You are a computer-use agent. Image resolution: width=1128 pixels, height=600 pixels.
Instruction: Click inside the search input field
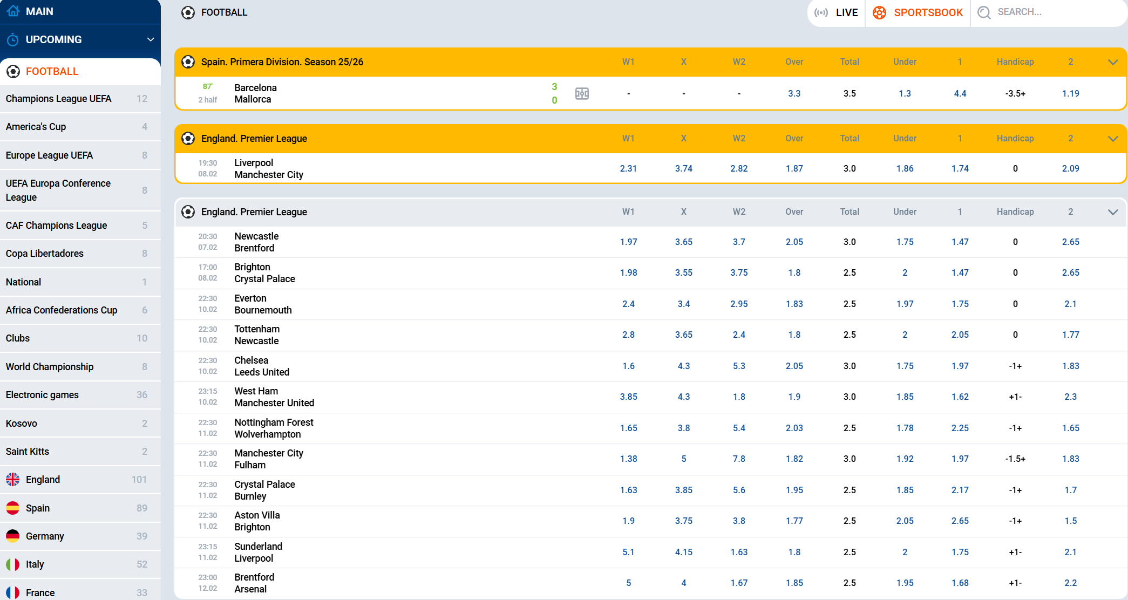1052,12
